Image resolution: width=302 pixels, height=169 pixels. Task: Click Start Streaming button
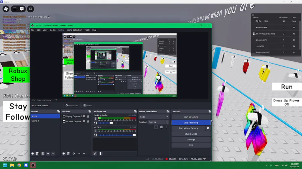point(191,117)
